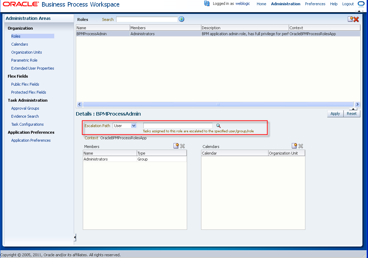
Task: Sort roles by Name column header
Action: click(103, 28)
